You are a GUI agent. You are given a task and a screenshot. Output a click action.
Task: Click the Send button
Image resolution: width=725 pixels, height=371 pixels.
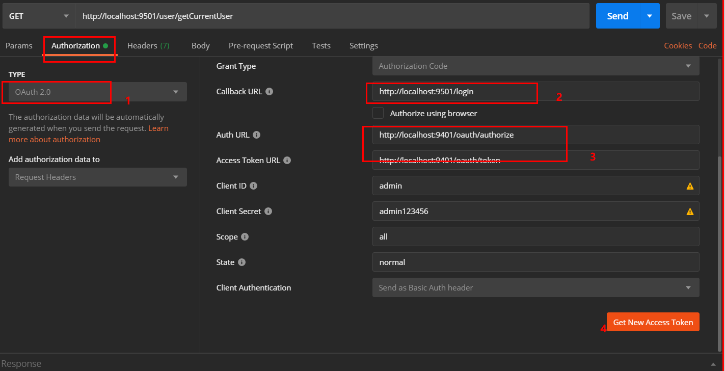618,16
